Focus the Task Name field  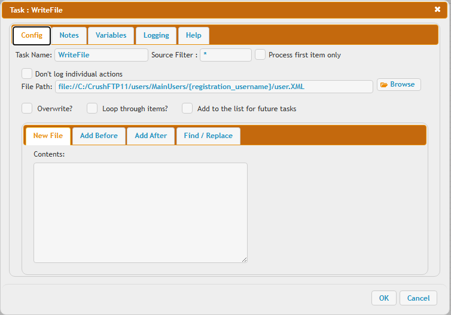click(x=101, y=55)
